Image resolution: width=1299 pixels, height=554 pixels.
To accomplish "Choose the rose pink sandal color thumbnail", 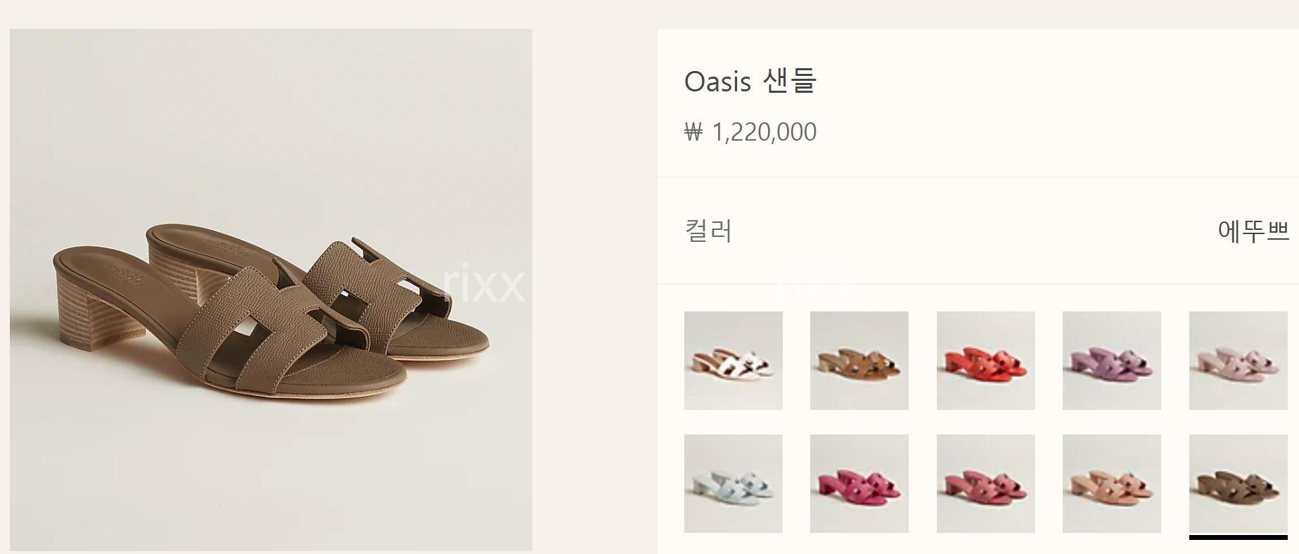I will (x=986, y=484).
